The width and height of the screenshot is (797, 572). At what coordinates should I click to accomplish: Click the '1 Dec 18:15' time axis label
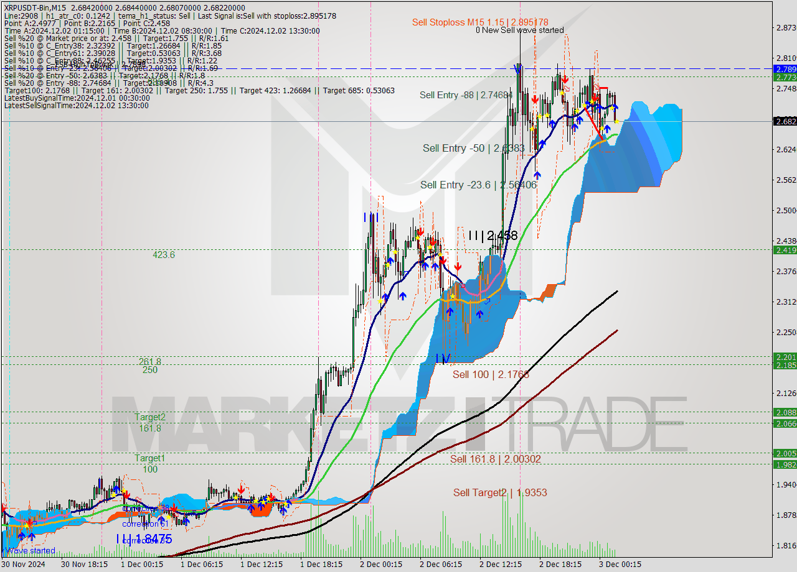(x=321, y=565)
